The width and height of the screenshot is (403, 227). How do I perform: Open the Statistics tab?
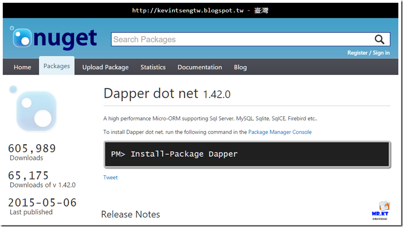tap(153, 67)
